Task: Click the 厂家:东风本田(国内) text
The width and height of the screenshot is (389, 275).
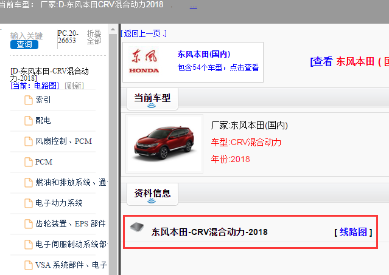Action: pyautogui.click(x=250, y=126)
